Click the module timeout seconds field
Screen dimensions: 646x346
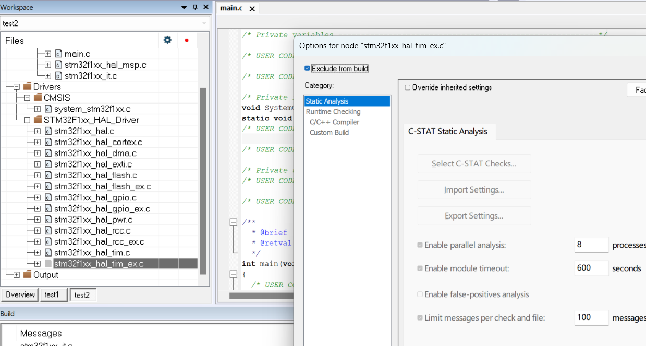[591, 268]
